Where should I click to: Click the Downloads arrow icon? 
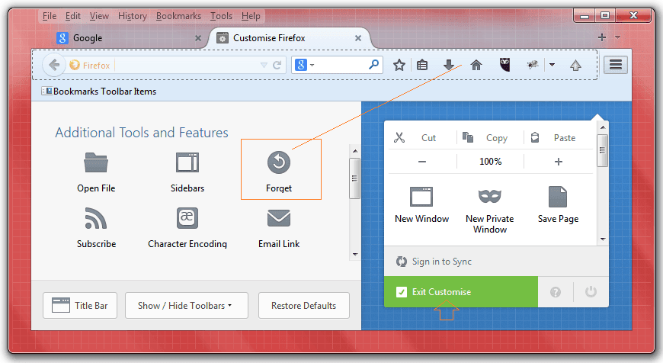[x=449, y=65]
